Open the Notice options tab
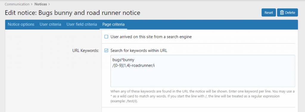This screenshot has width=305, height=112. click(21, 25)
